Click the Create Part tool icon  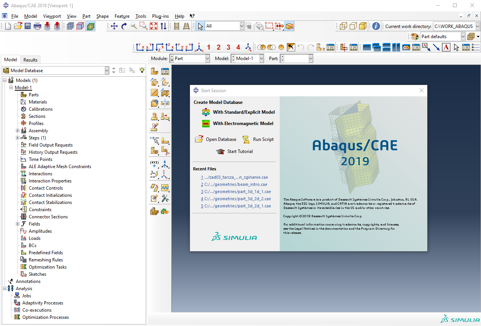154,71
